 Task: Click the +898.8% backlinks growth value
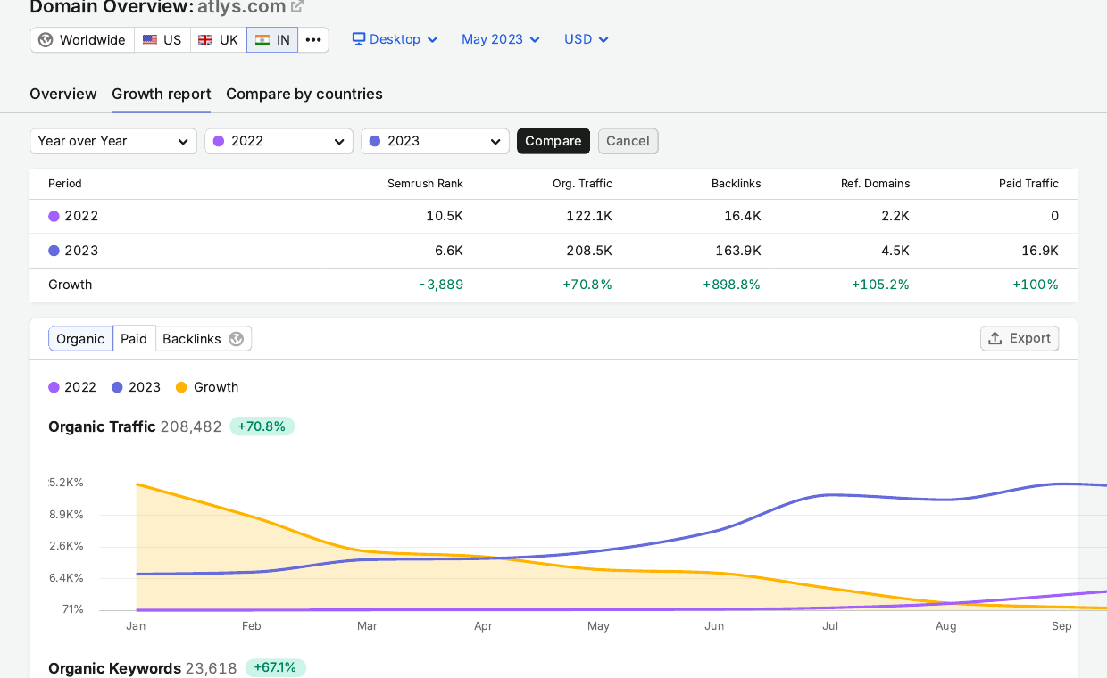click(x=732, y=285)
